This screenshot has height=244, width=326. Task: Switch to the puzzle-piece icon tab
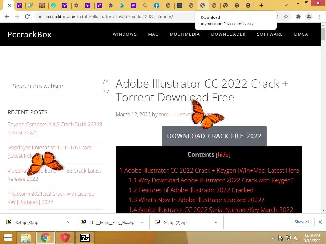[x=110, y=5]
